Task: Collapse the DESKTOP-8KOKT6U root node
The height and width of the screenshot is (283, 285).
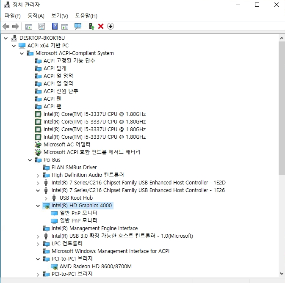Action: [6, 38]
